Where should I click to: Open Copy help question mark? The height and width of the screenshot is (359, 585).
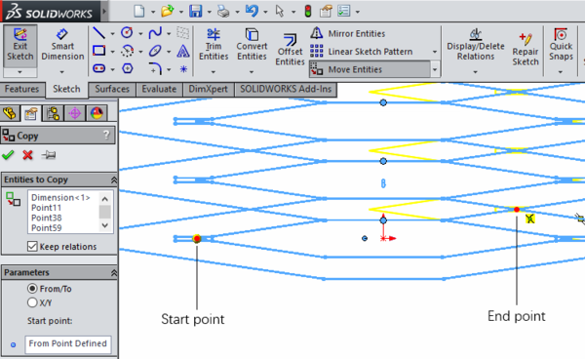point(106,135)
